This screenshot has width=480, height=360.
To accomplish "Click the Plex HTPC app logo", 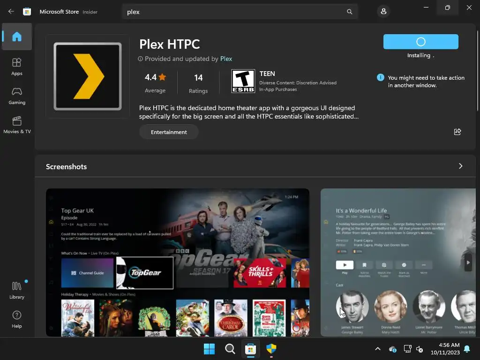I will point(88,76).
